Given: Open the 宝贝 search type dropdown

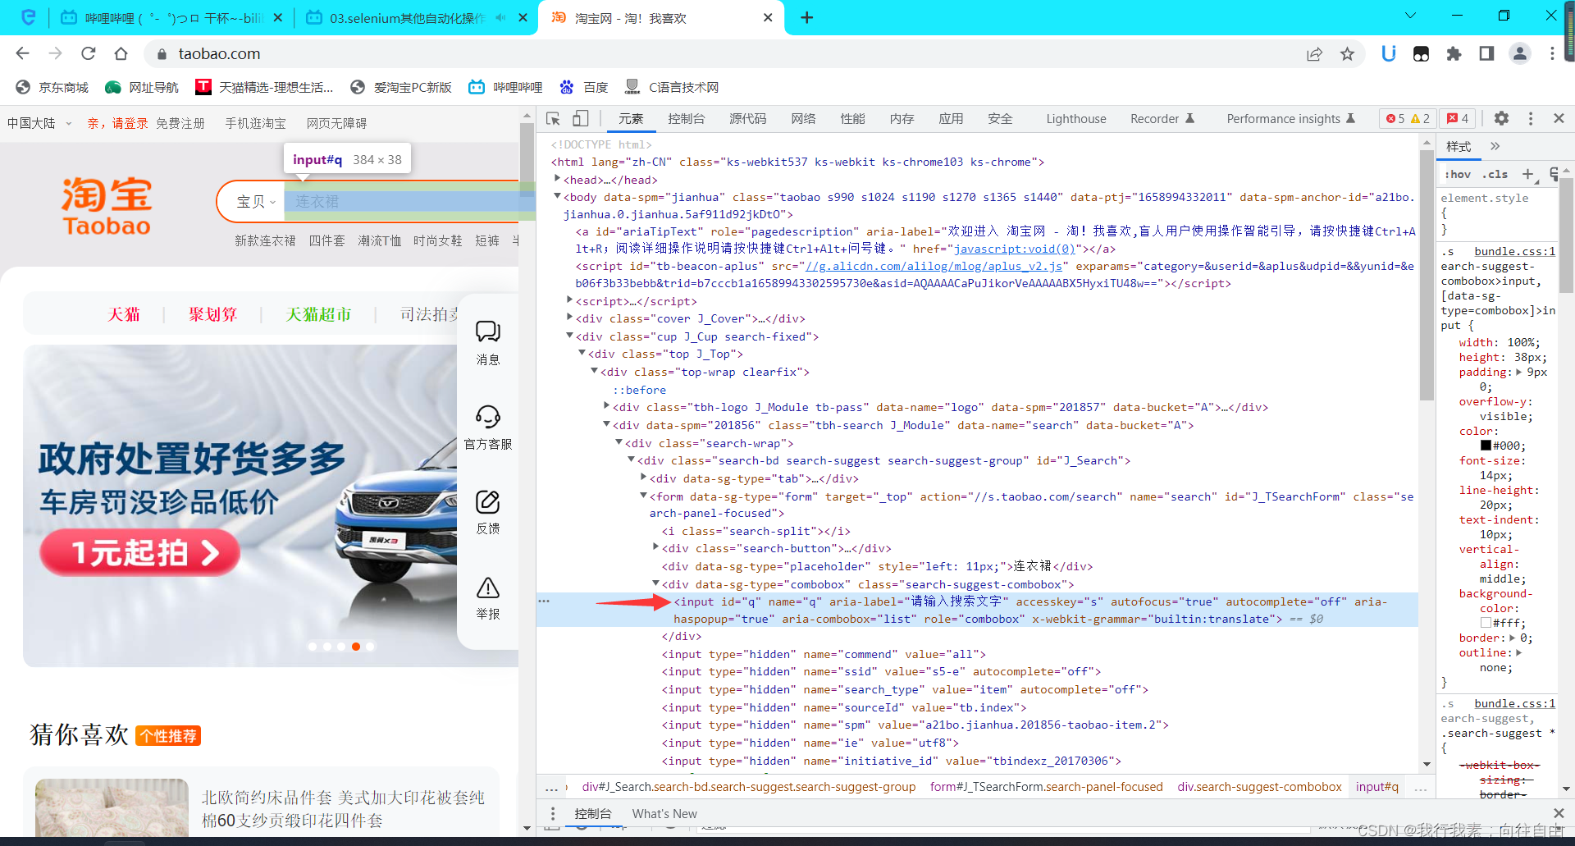Looking at the screenshot, I should [x=255, y=202].
